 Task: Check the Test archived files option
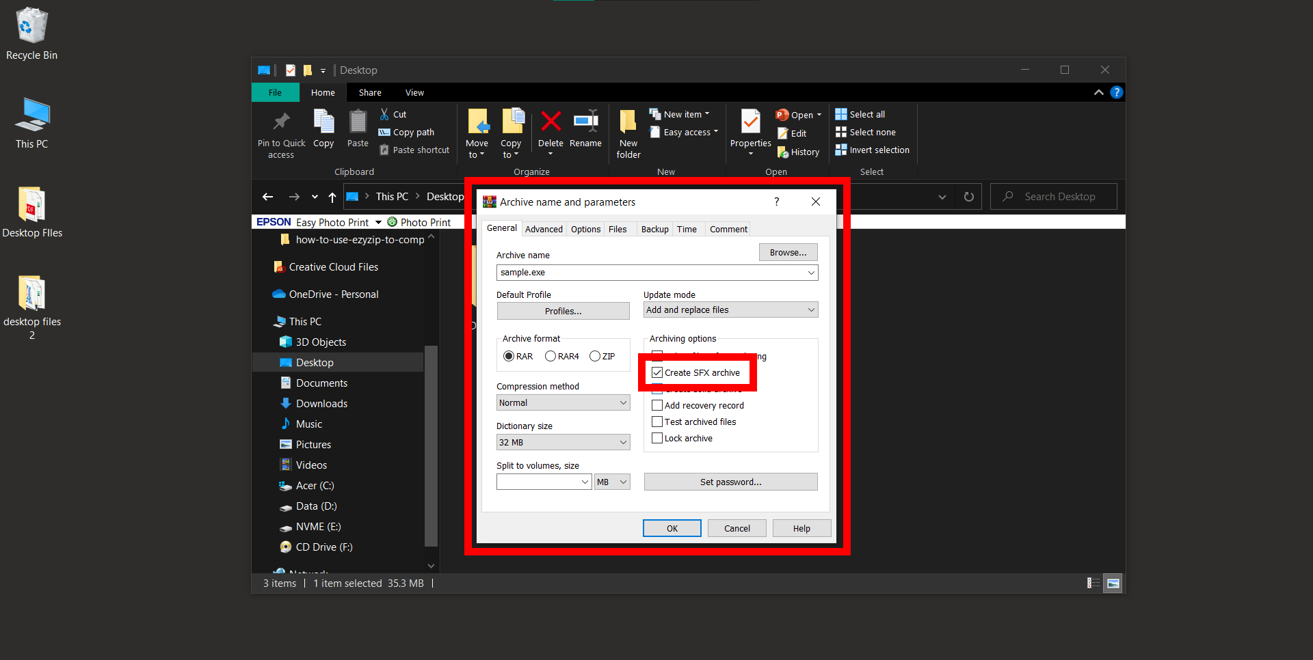(x=657, y=422)
